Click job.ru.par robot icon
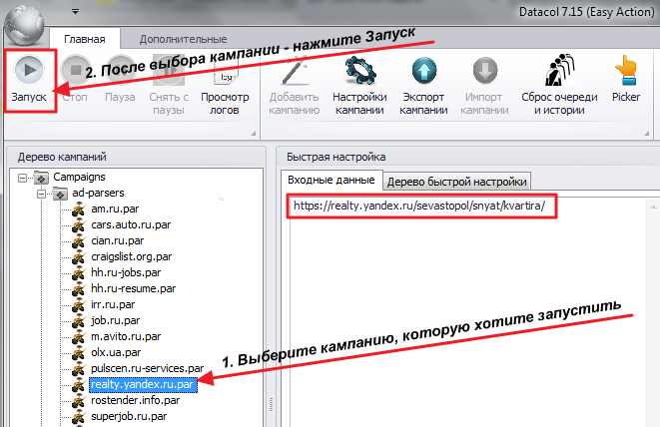This screenshot has height=427, width=660. (x=79, y=321)
